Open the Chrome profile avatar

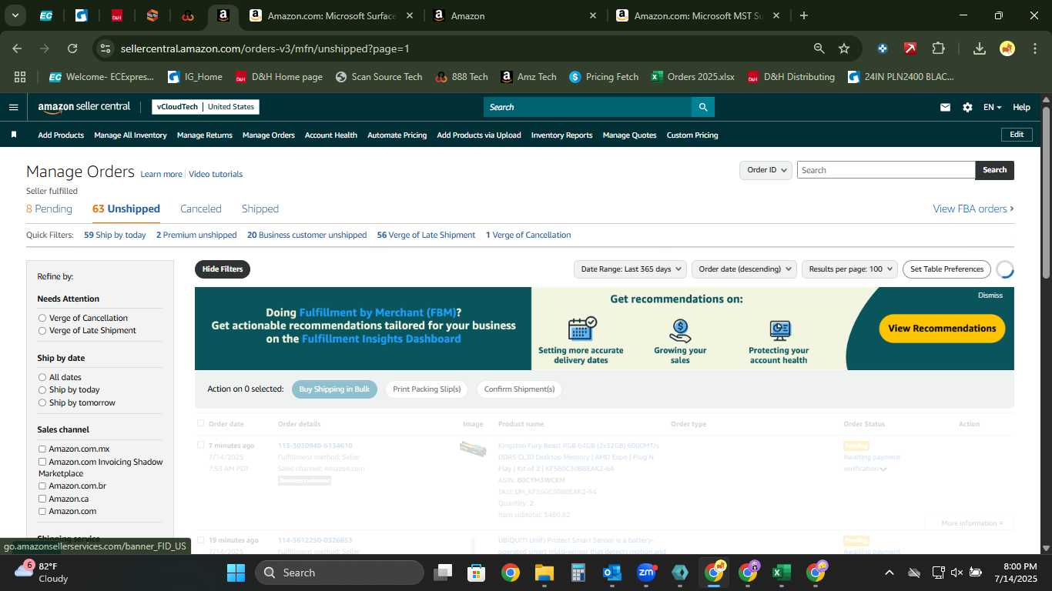point(1007,48)
